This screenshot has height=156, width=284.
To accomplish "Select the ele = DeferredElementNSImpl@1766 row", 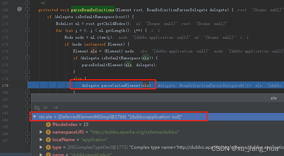I will point(157,117).
